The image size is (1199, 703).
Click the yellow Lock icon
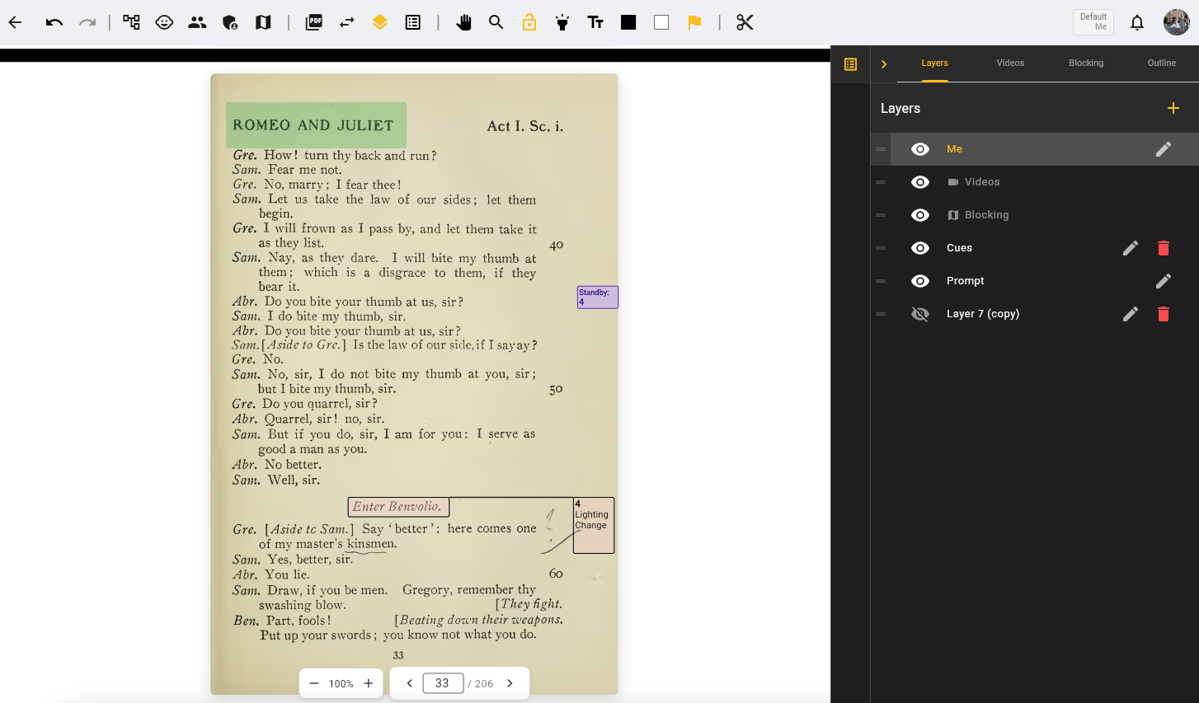tap(529, 22)
